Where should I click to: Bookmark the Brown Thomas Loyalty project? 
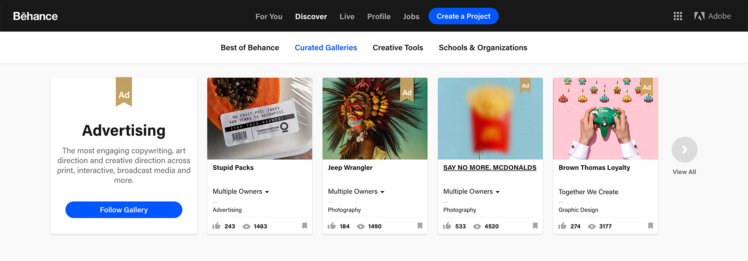pos(651,226)
